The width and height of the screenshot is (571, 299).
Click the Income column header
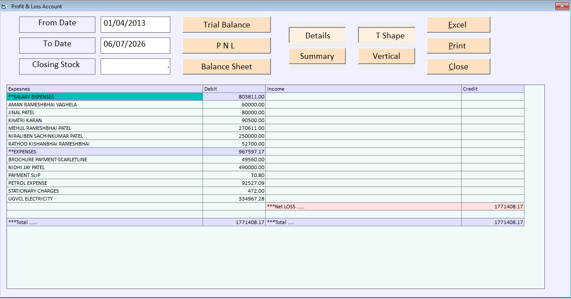(x=364, y=89)
